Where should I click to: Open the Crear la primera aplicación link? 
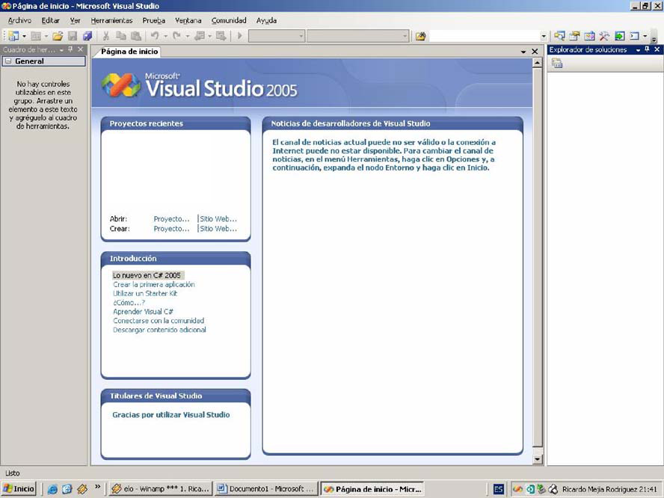[x=154, y=285]
